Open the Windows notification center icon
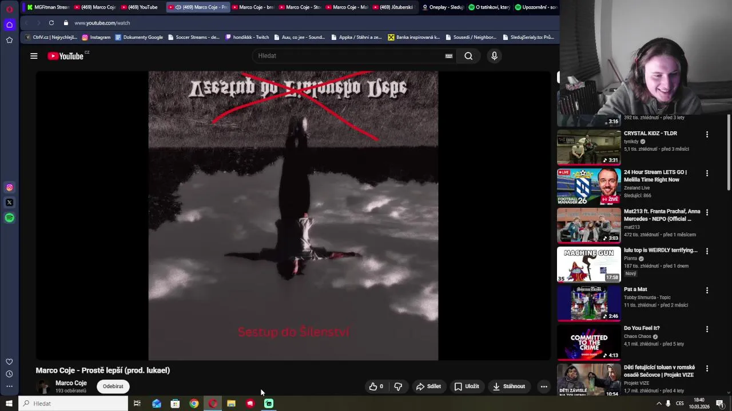This screenshot has height=411, width=732. pos(720,404)
